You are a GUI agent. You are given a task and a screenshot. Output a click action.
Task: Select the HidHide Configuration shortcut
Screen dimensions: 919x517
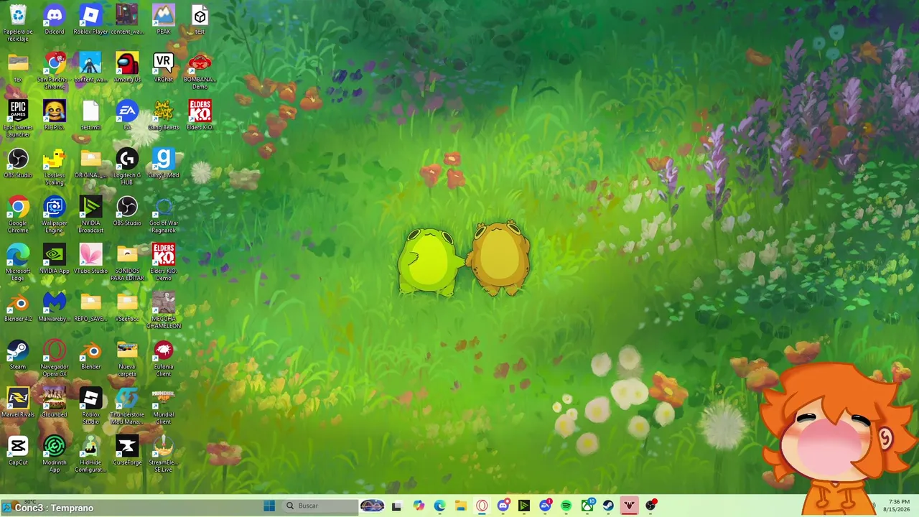tap(90, 454)
